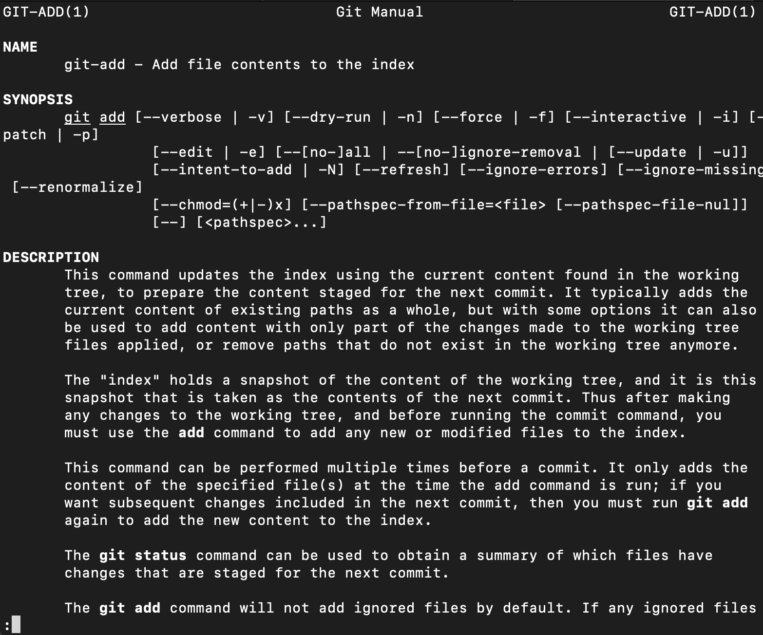Click the pager prompt cursor at the bottom
Viewport: 763px width, 635px height.
point(16,624)
